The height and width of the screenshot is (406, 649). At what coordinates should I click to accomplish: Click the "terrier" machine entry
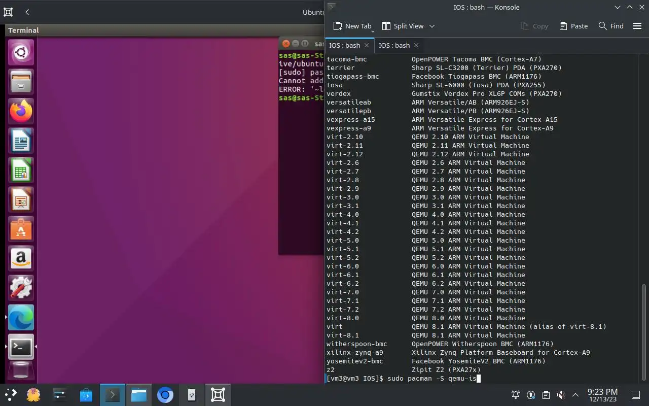click(x=341, y=67)
